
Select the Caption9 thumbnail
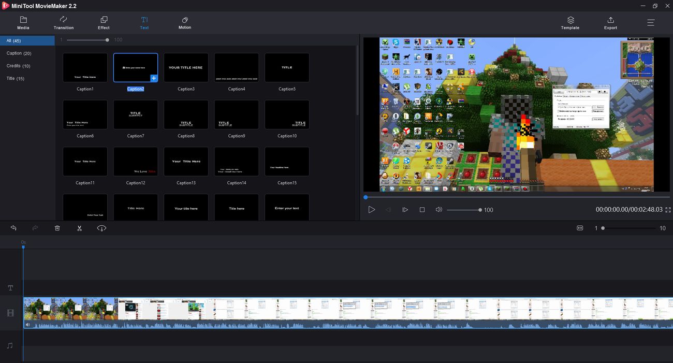237,114
